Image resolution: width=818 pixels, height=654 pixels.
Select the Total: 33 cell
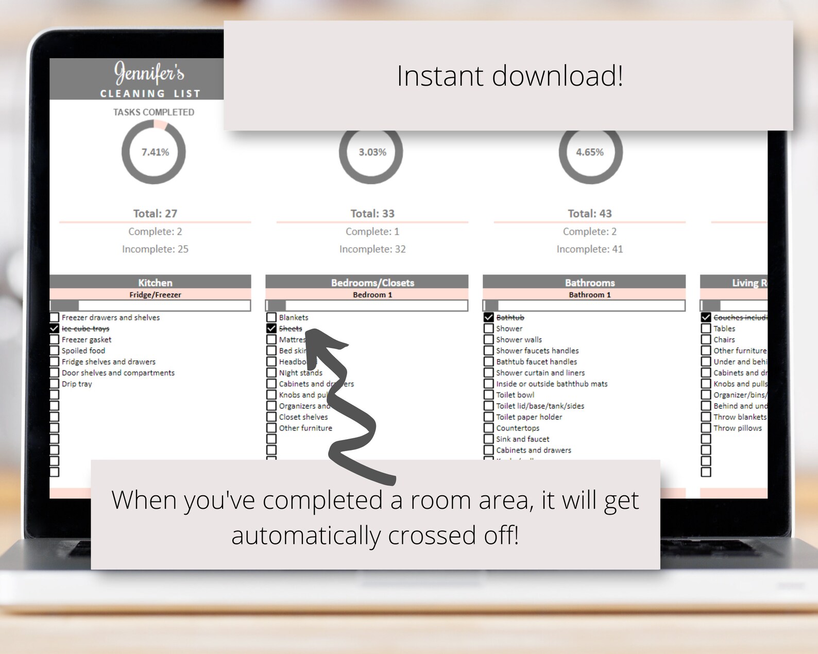372,213
